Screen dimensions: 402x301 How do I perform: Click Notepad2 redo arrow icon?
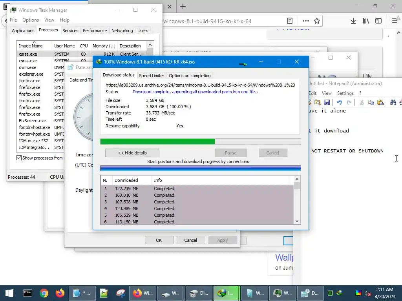coord(349,102)
